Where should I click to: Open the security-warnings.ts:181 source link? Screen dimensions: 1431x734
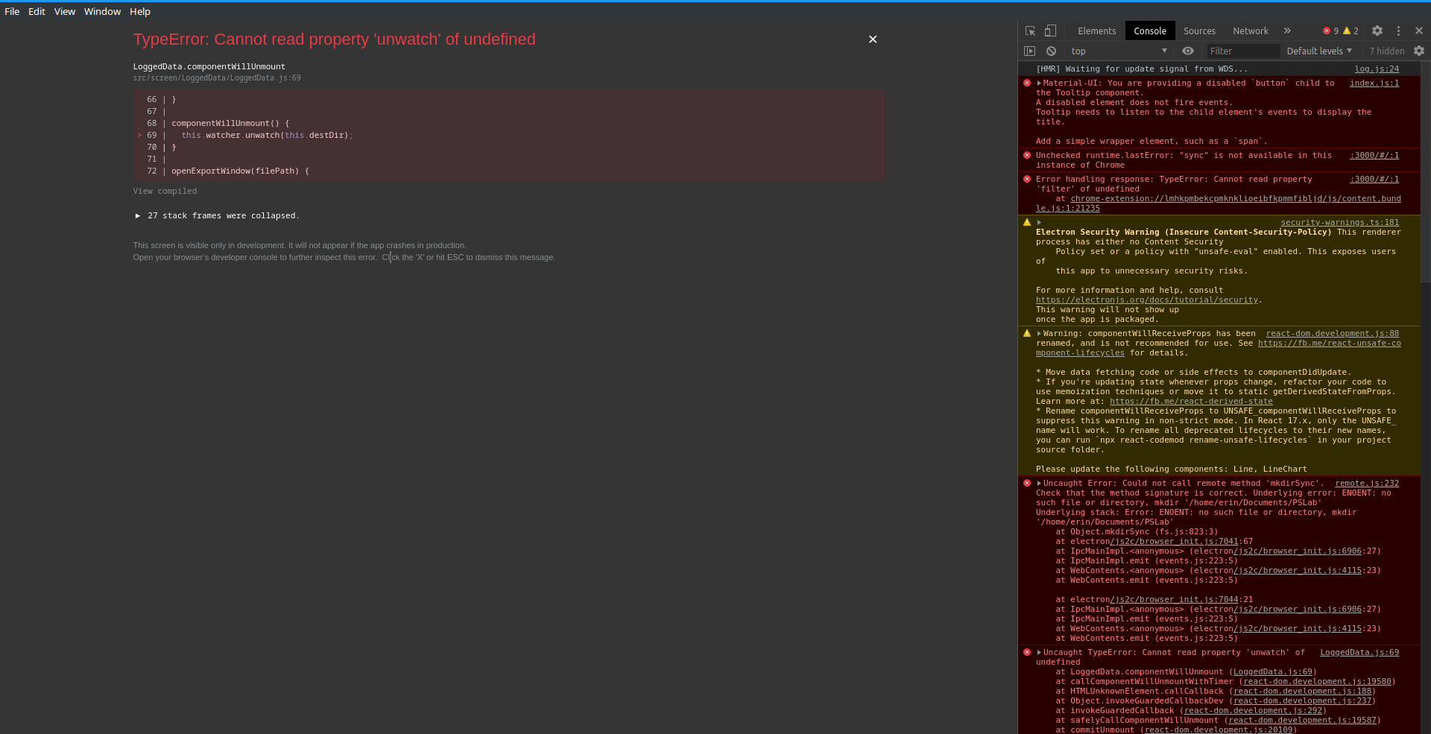click(1339, 223)
